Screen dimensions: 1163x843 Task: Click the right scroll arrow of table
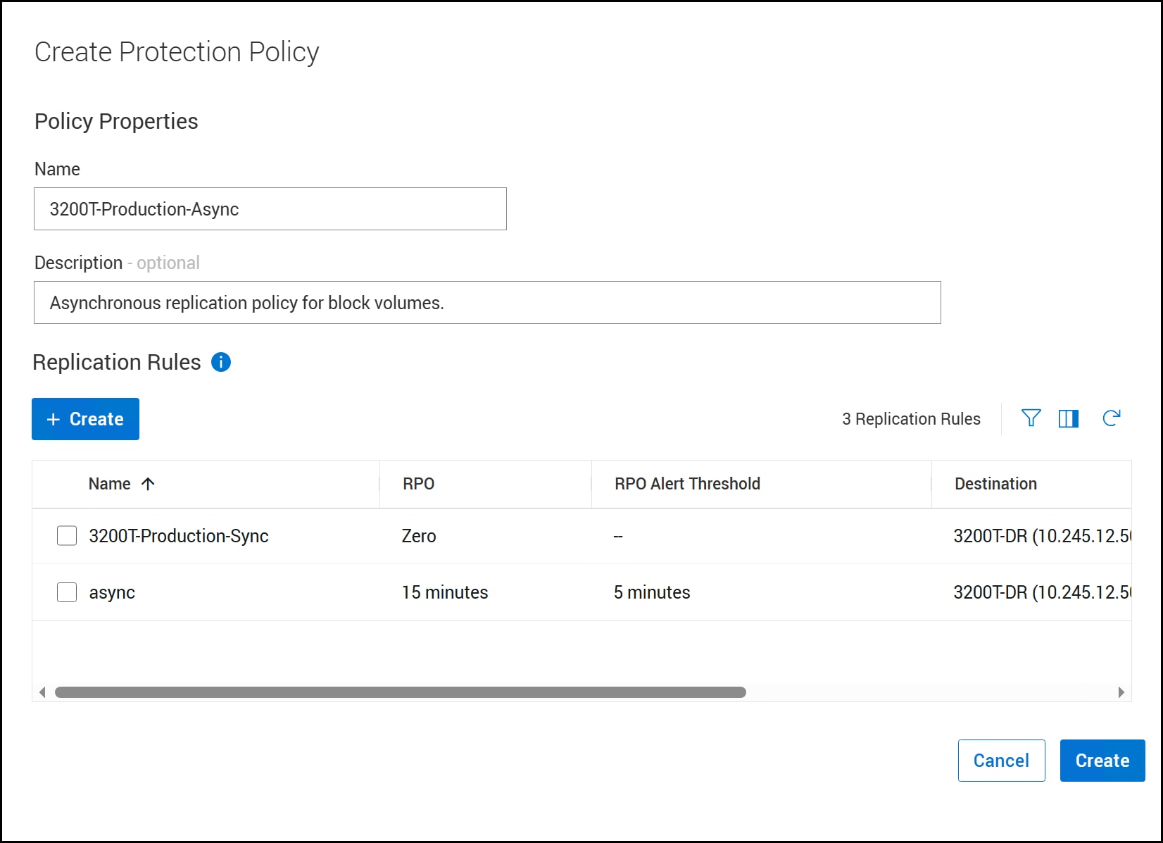[1121, 692]
